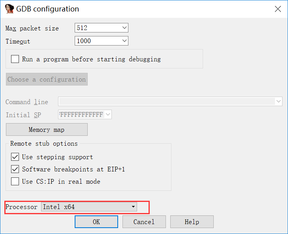
Task: Click the IDA icon in the title bar
Action: pos(9,8)
